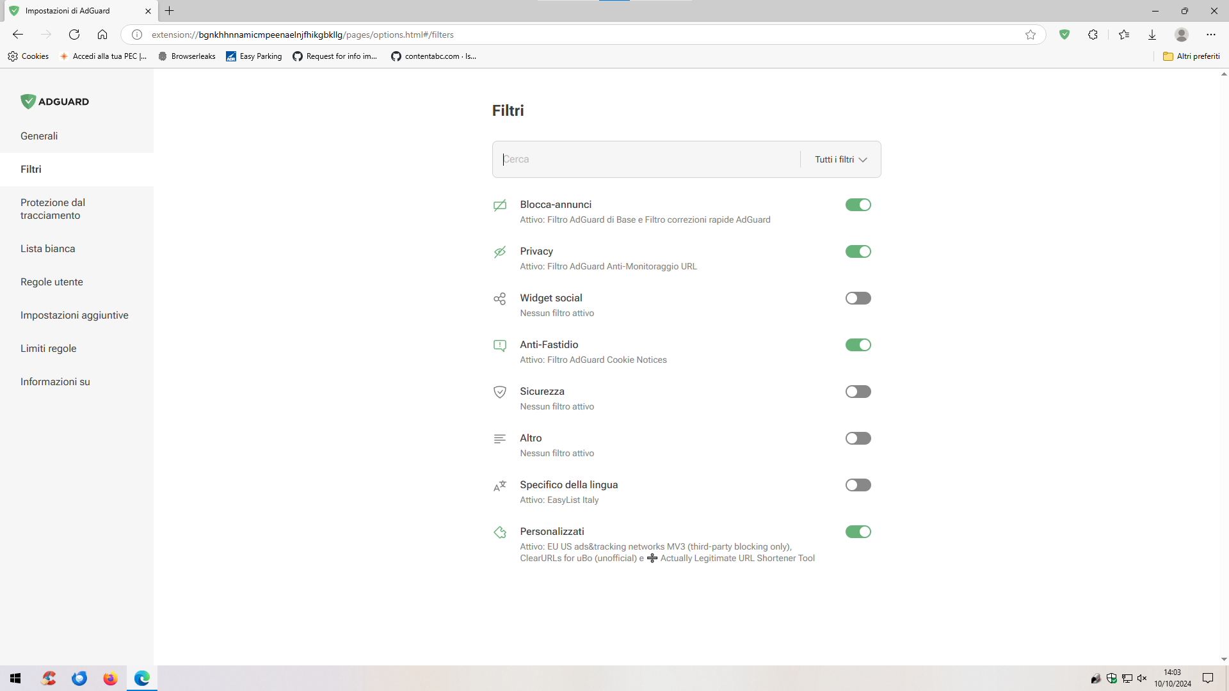The height and width of the screenshot is (691, 1229).
Task: Turn off the Personalizzati toggle
Action: coord(858,532)
